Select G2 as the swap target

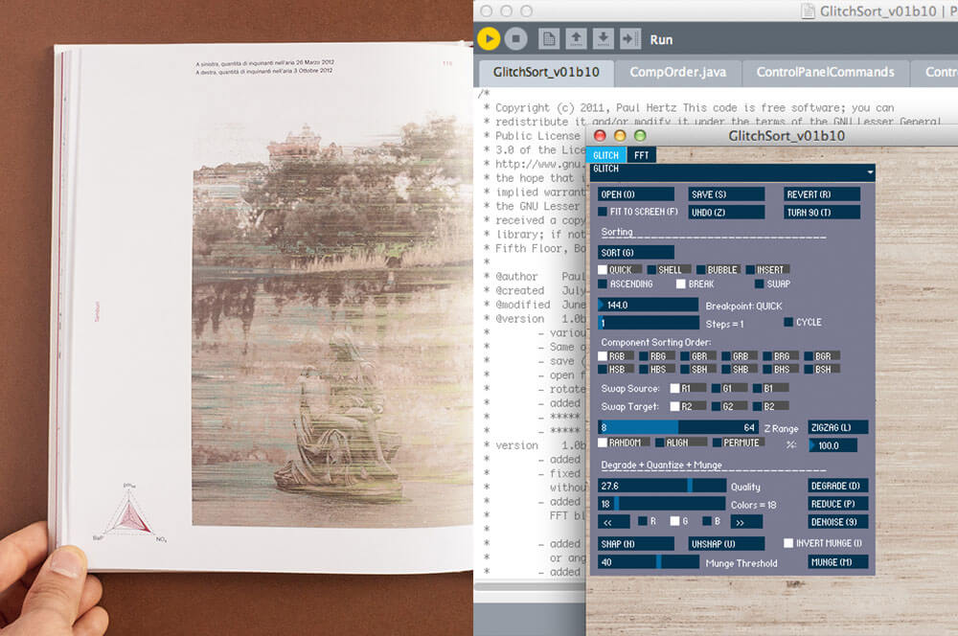click(716, 406)
